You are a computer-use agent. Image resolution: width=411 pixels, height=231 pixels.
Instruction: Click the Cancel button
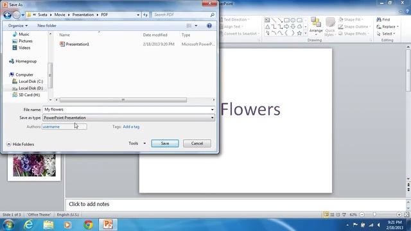point(197,144)
